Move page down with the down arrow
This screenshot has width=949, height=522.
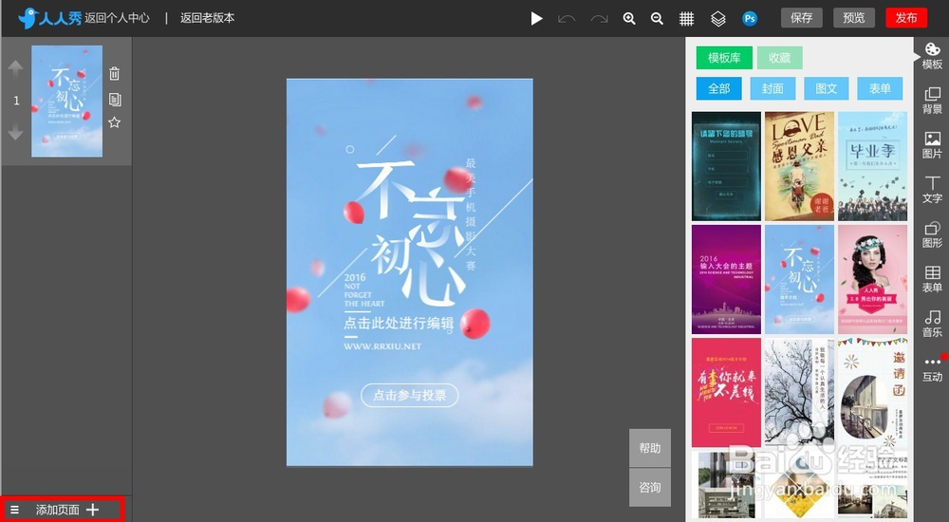pyautogui.click(x=16, y=132)
